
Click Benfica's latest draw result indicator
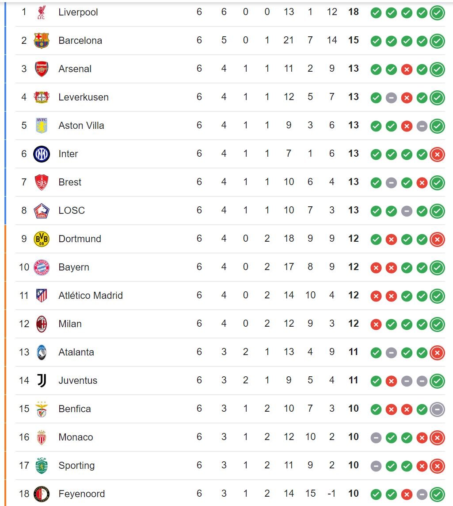(x=437, y=409)
